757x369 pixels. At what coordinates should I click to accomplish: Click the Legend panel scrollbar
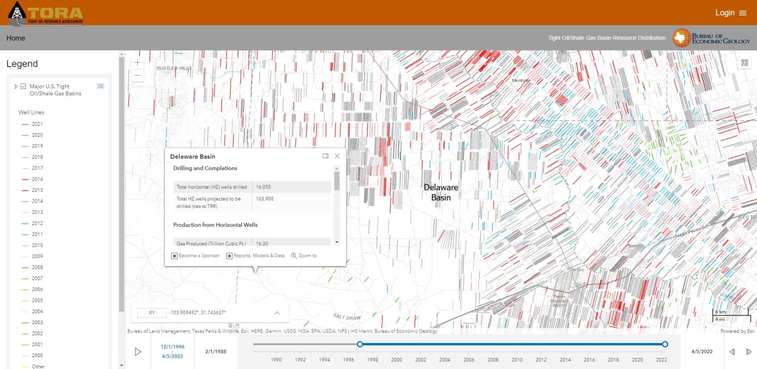(122, 183)
